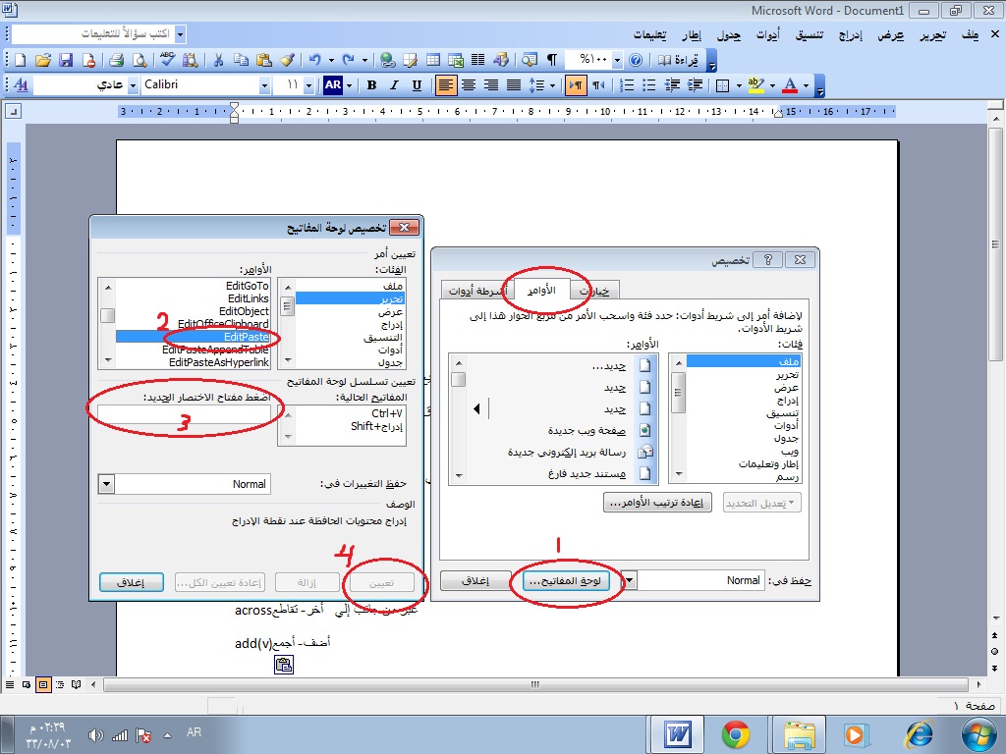Viewport: 1006px width, 754px height.
Task: Toggle the highlighted Align Left button
Action: 445,84
